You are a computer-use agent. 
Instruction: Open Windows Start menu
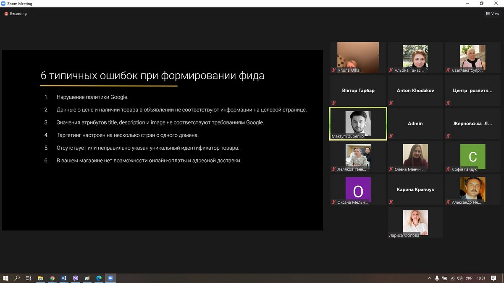[6, 278]
